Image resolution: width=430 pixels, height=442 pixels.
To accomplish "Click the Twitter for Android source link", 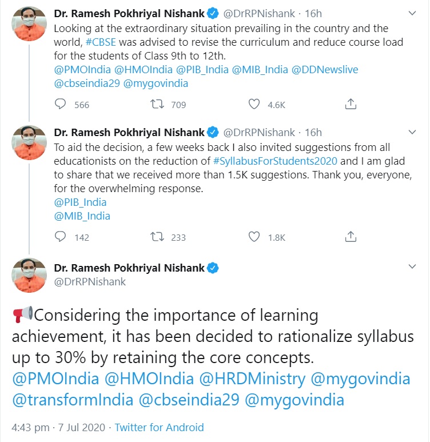I will (x=159, y=427).
